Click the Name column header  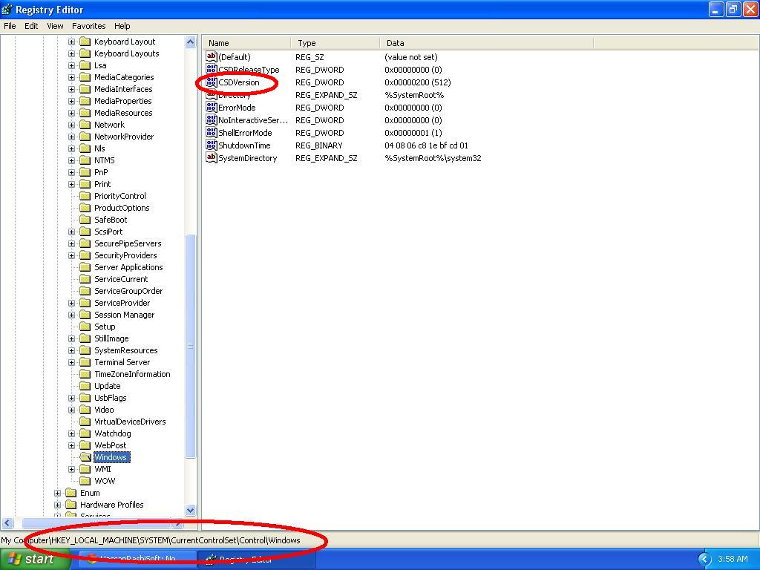(x=246, y=43)
